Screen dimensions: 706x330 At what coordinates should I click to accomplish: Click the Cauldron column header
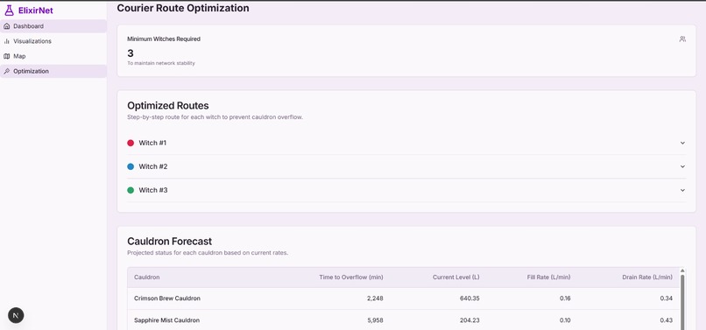(x=147, y=277)
